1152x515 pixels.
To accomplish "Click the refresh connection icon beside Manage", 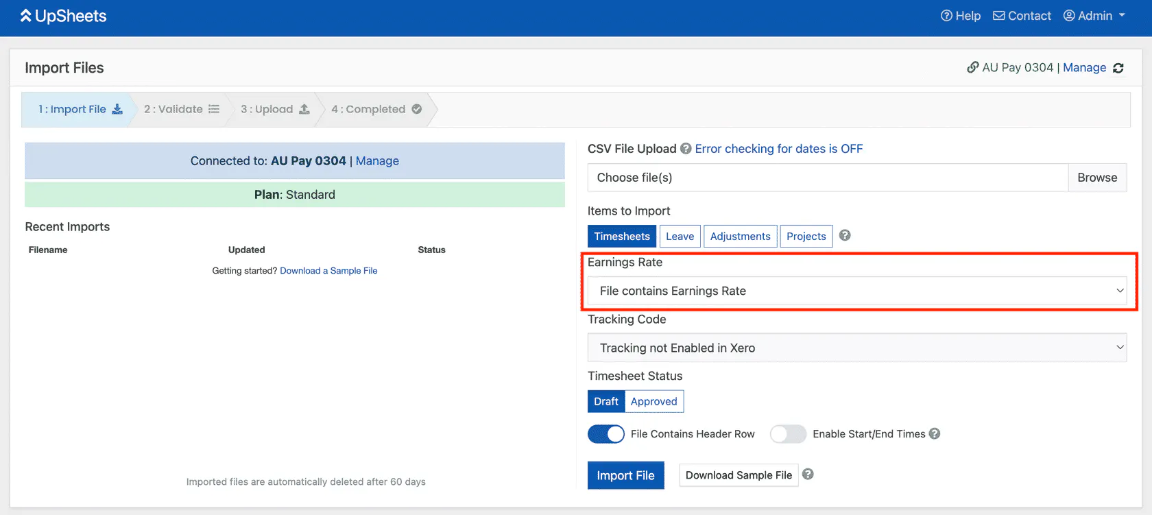I will pos(1118,68).
